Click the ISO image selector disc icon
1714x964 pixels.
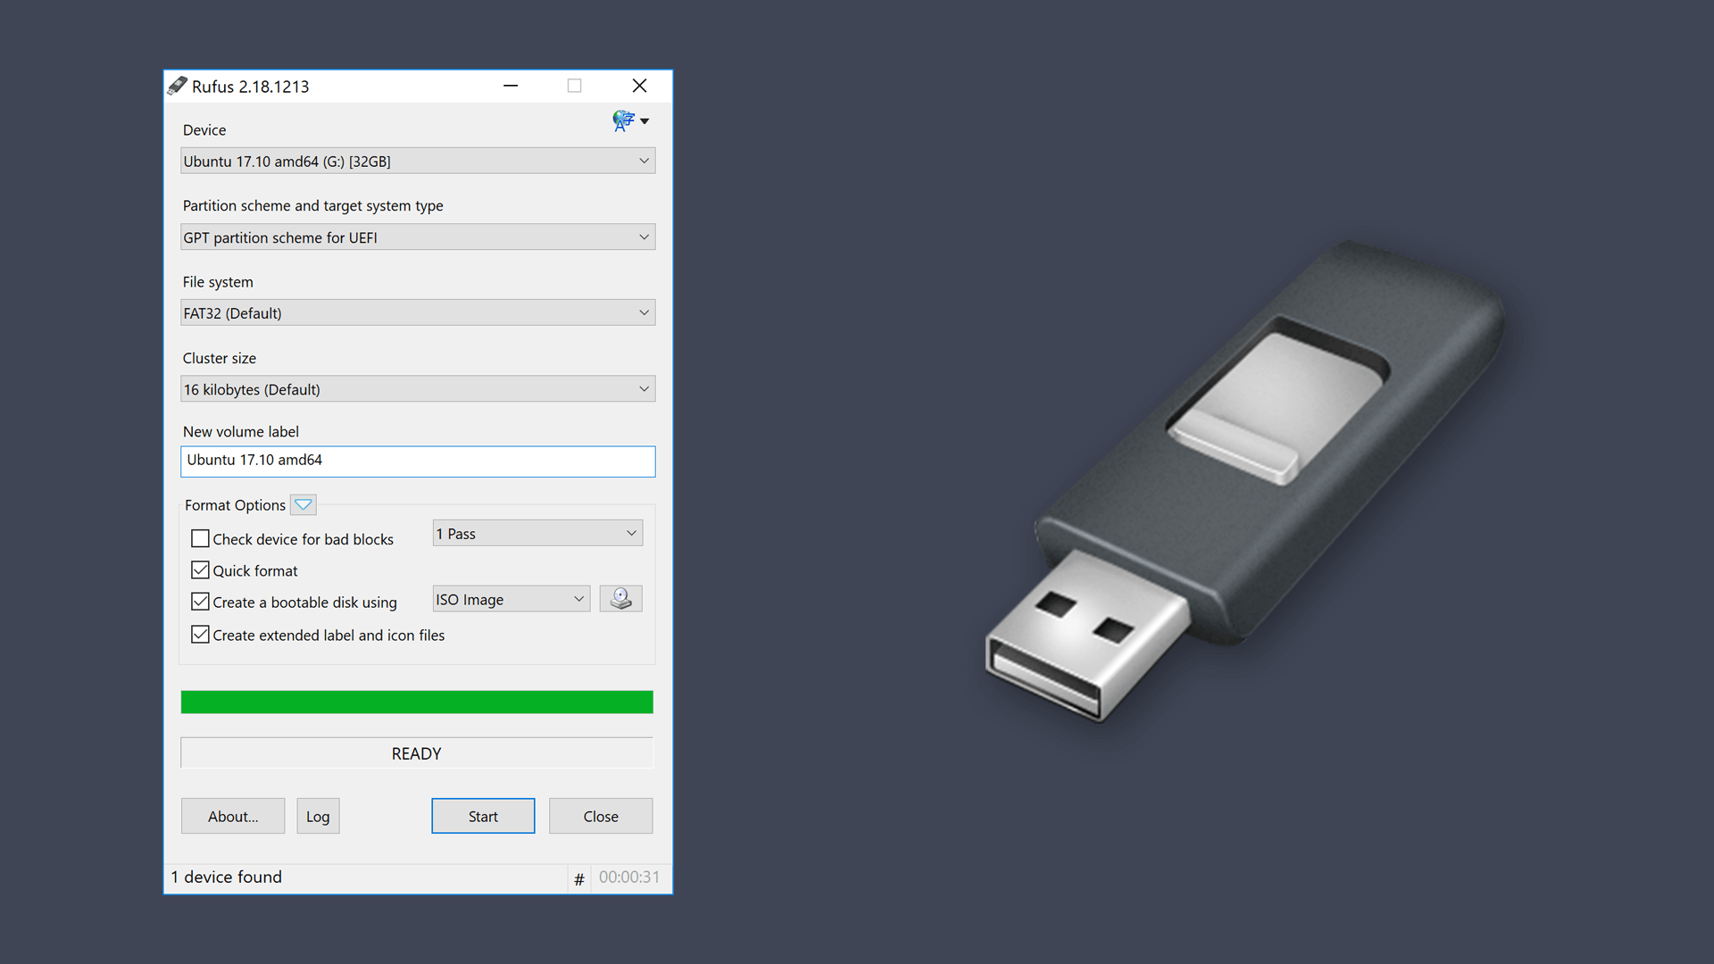coord(620,601)
